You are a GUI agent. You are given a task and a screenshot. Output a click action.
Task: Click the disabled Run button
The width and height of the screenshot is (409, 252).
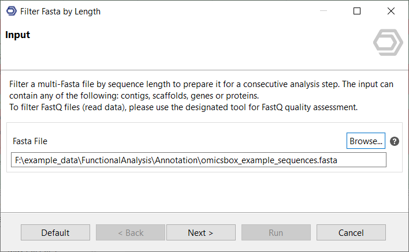point(276,232)
